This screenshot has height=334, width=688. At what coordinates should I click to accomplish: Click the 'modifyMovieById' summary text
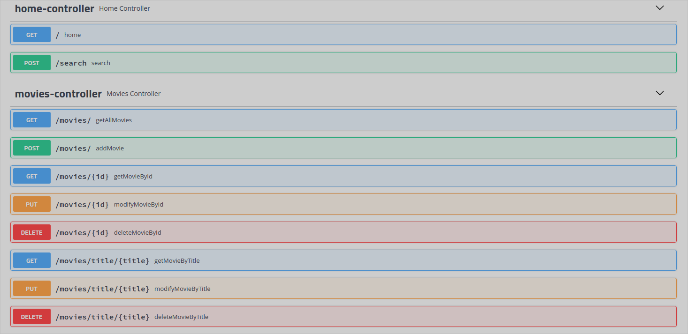138,204
